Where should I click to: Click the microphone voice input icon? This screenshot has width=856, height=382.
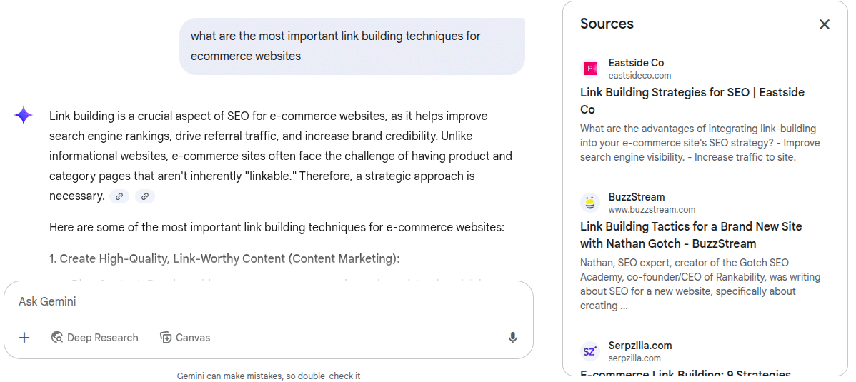click(512, 338)
